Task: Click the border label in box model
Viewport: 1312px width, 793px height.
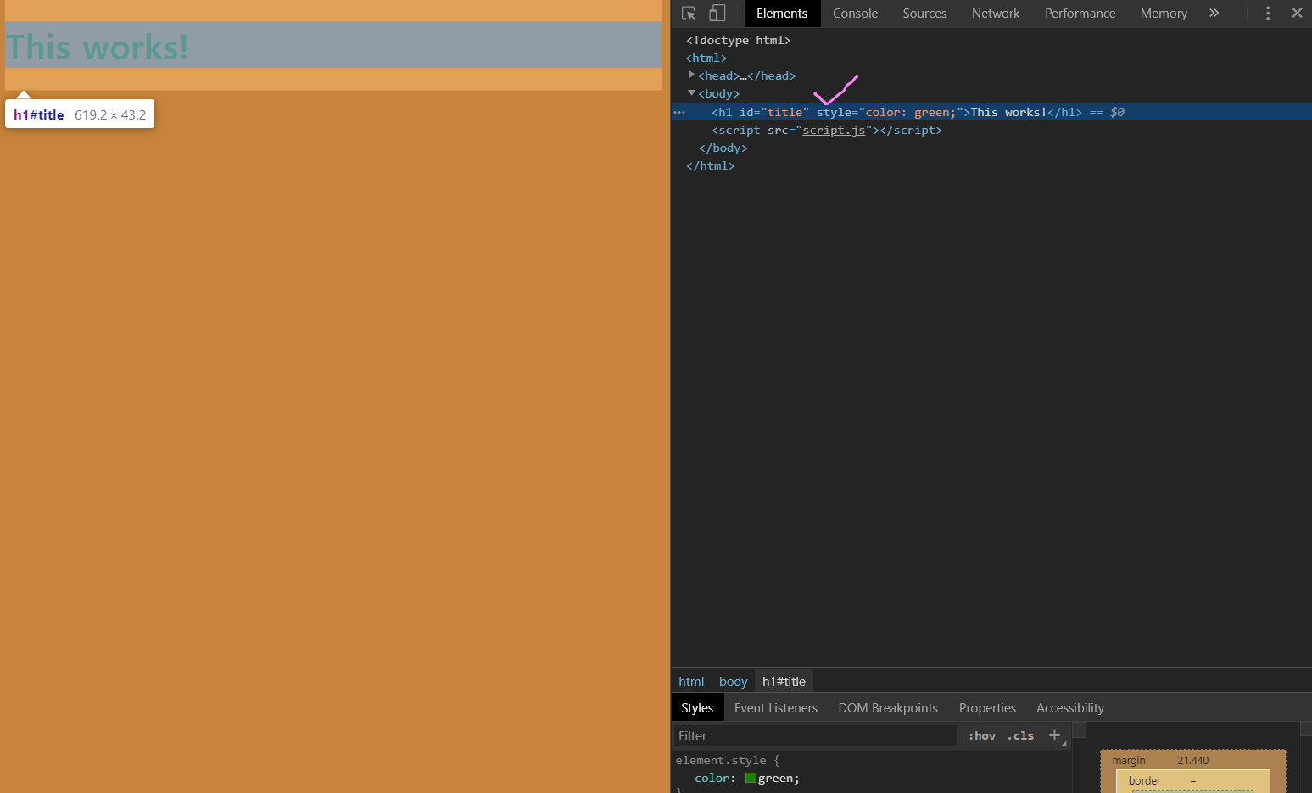Action: point(1144,780)
